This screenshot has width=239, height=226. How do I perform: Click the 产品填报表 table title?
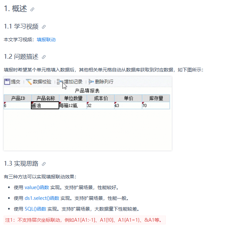pos(87,91)
